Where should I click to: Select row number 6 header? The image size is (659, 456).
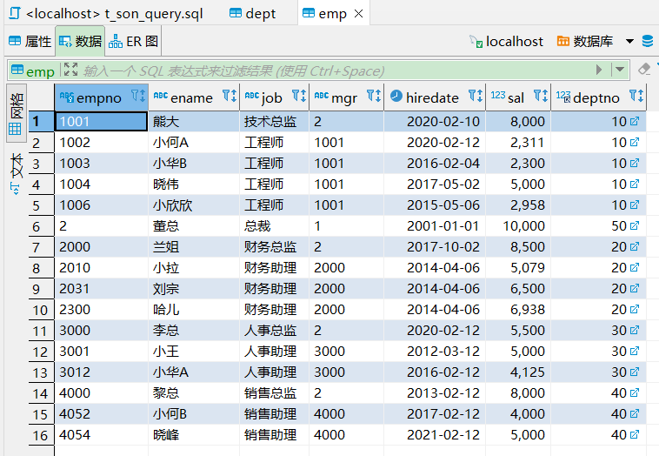click(41, 226)
